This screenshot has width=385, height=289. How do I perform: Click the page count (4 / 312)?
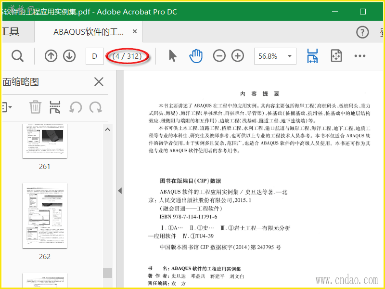pyautogui.click(x=127, y=56)
